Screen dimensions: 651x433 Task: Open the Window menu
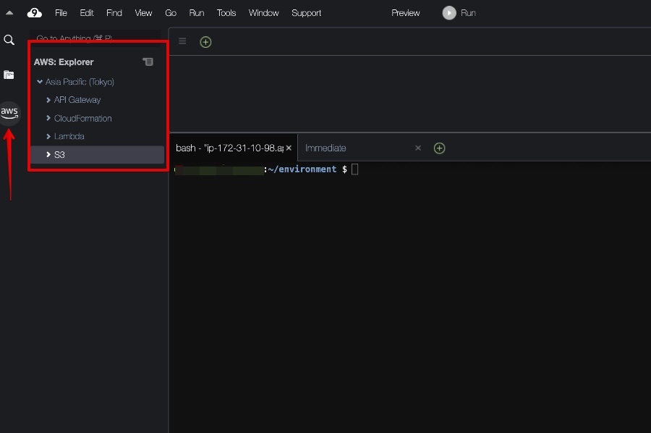tap(263, 13)
